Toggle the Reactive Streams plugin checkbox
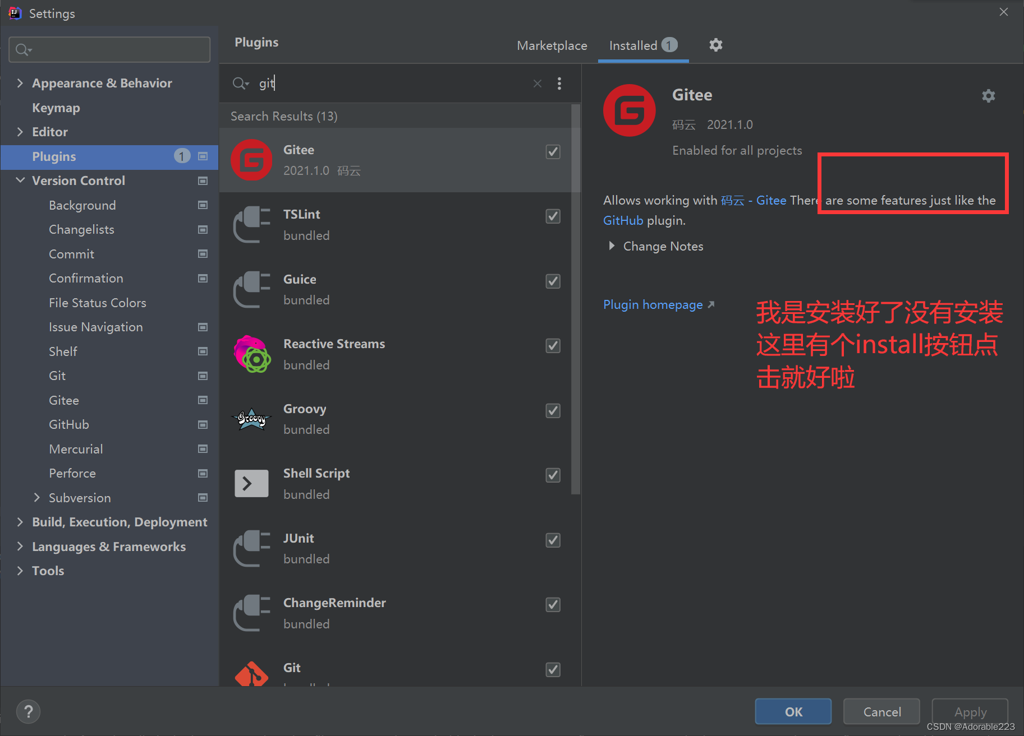The height and width of the screenshot is (736, 1024). tap(553, 345)
